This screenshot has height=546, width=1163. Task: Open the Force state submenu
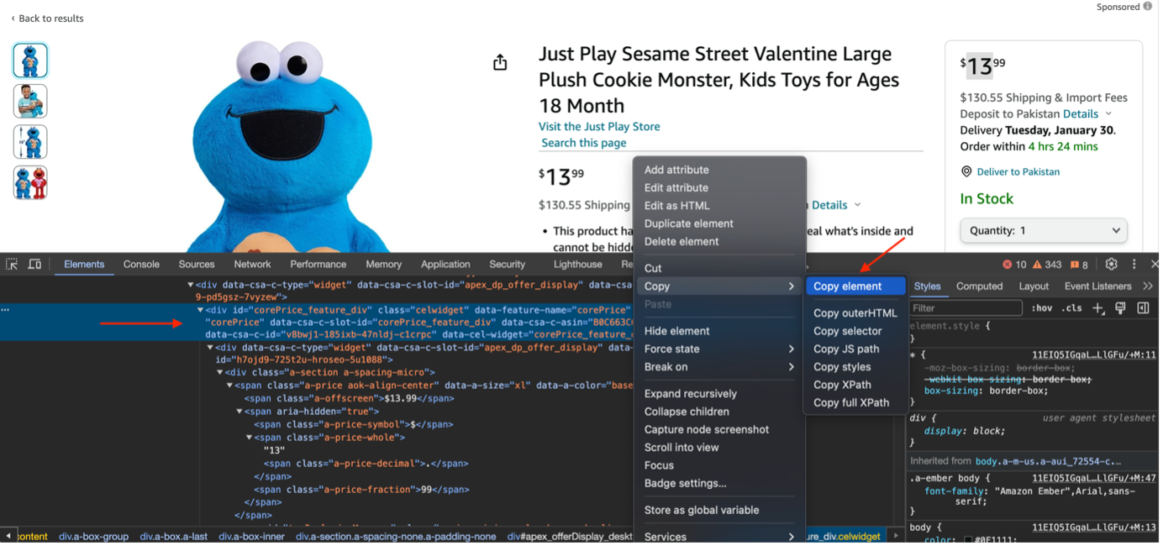point(719,349)
